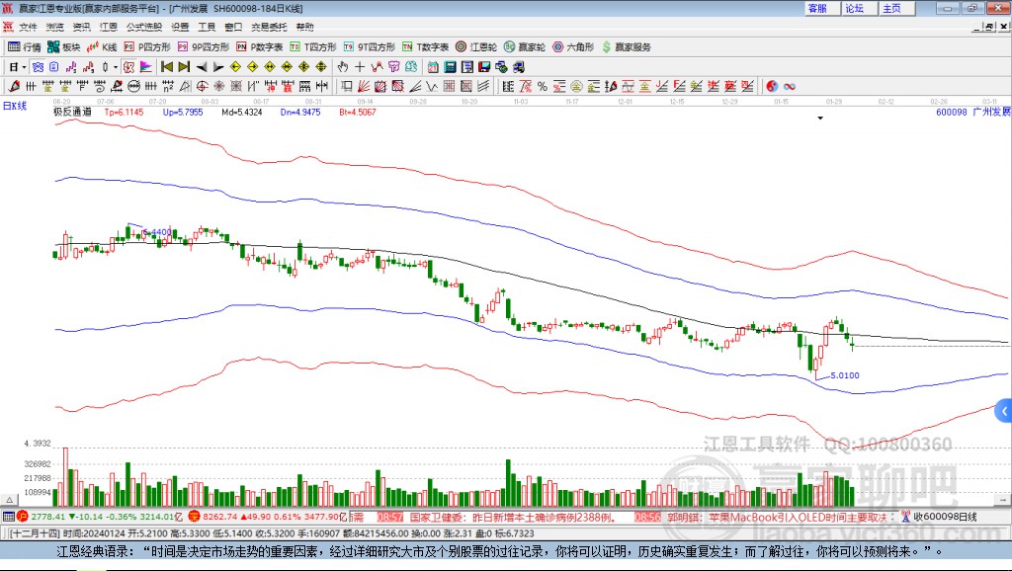Click the 01-29 date on timeline
The height and width of the screenshot is (571, 1012).
[834, 102]
